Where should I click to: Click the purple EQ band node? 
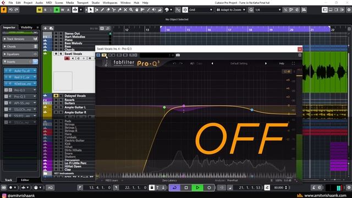click(x=184, y=106)
